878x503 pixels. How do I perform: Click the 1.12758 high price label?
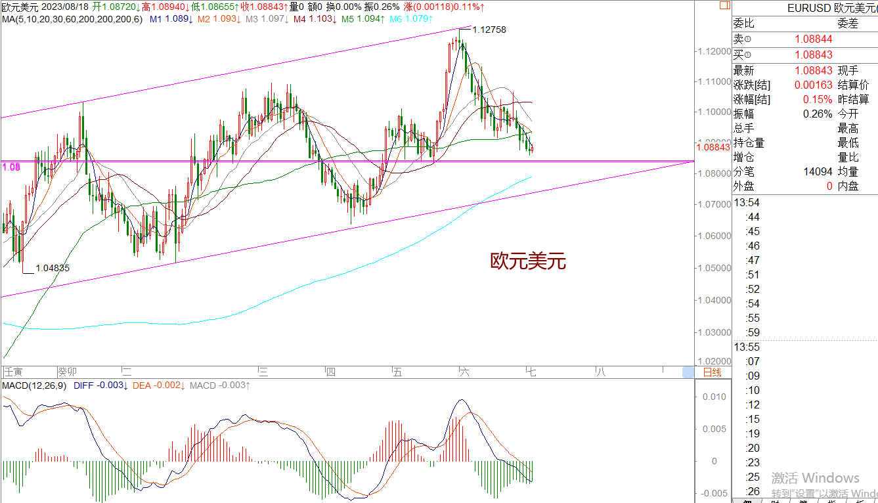489,30
